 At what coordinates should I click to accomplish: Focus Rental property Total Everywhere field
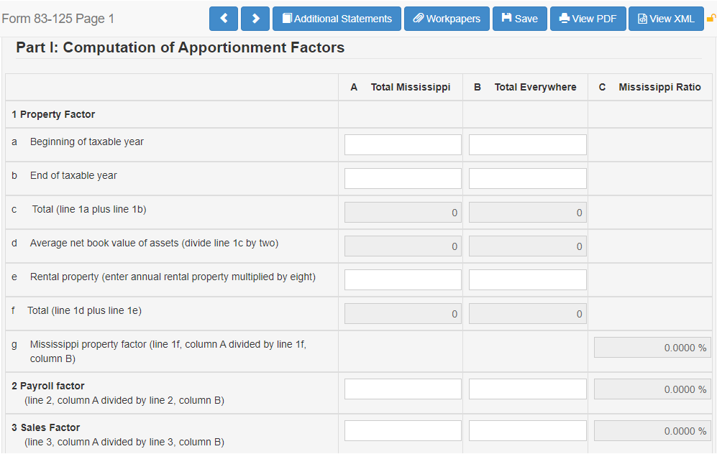point(526,279)
